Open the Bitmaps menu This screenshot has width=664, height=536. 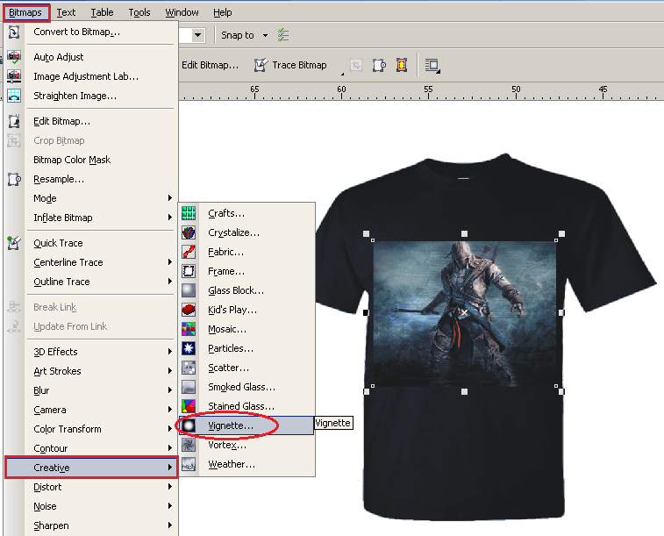pos(25,12)
